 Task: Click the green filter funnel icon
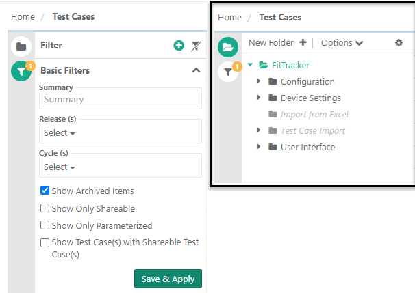21,71
